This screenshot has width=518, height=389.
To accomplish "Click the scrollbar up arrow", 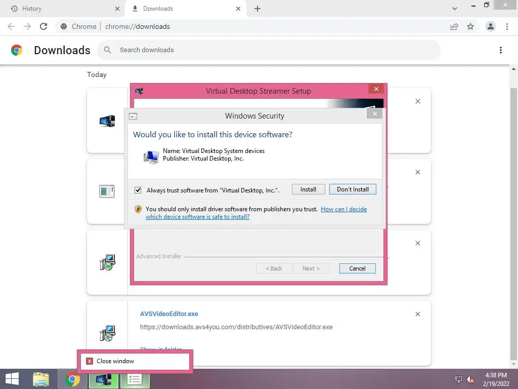I will [513, 69].
